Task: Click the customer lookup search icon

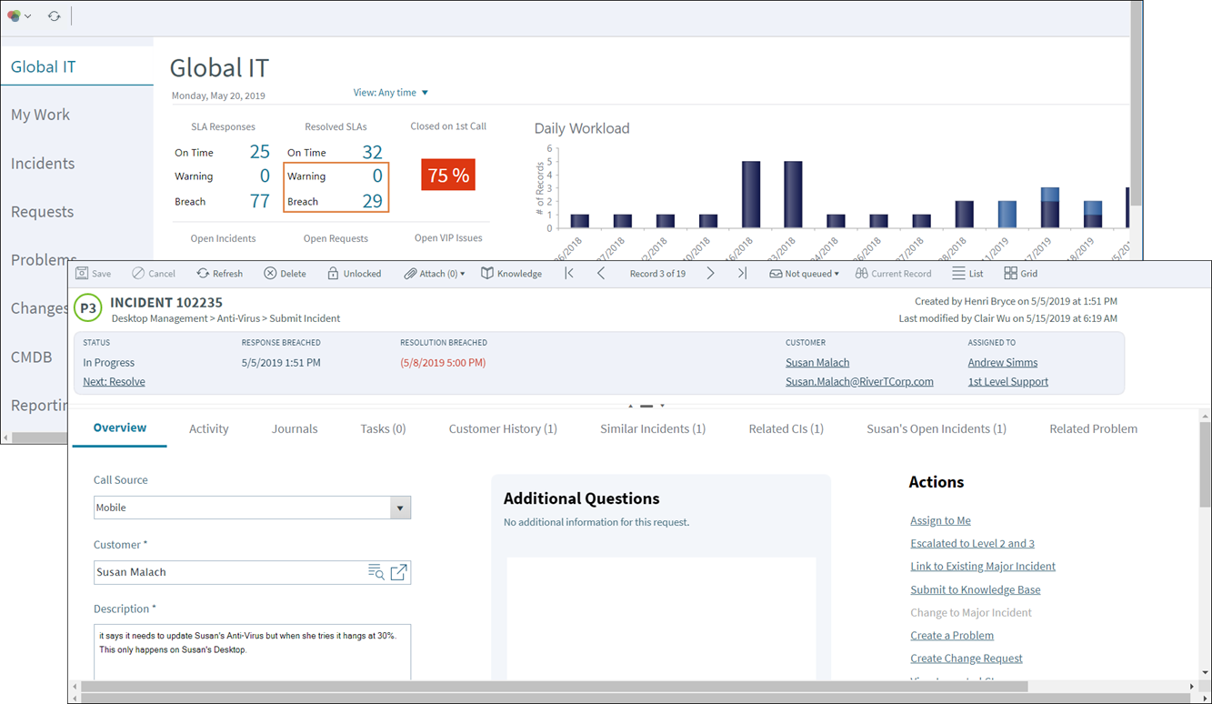Action: [376, 572]
